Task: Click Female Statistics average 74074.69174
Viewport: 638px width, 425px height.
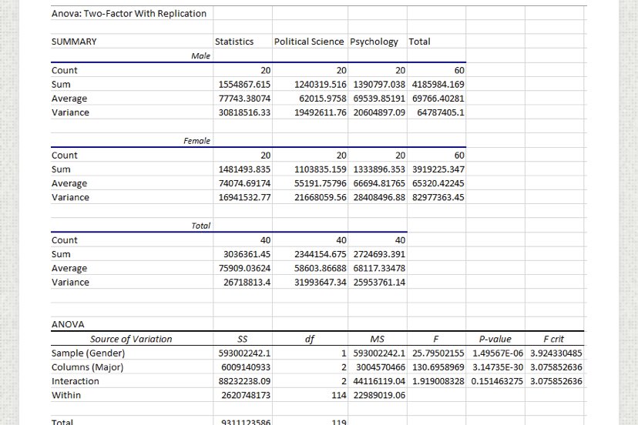Action: (244, 183)
